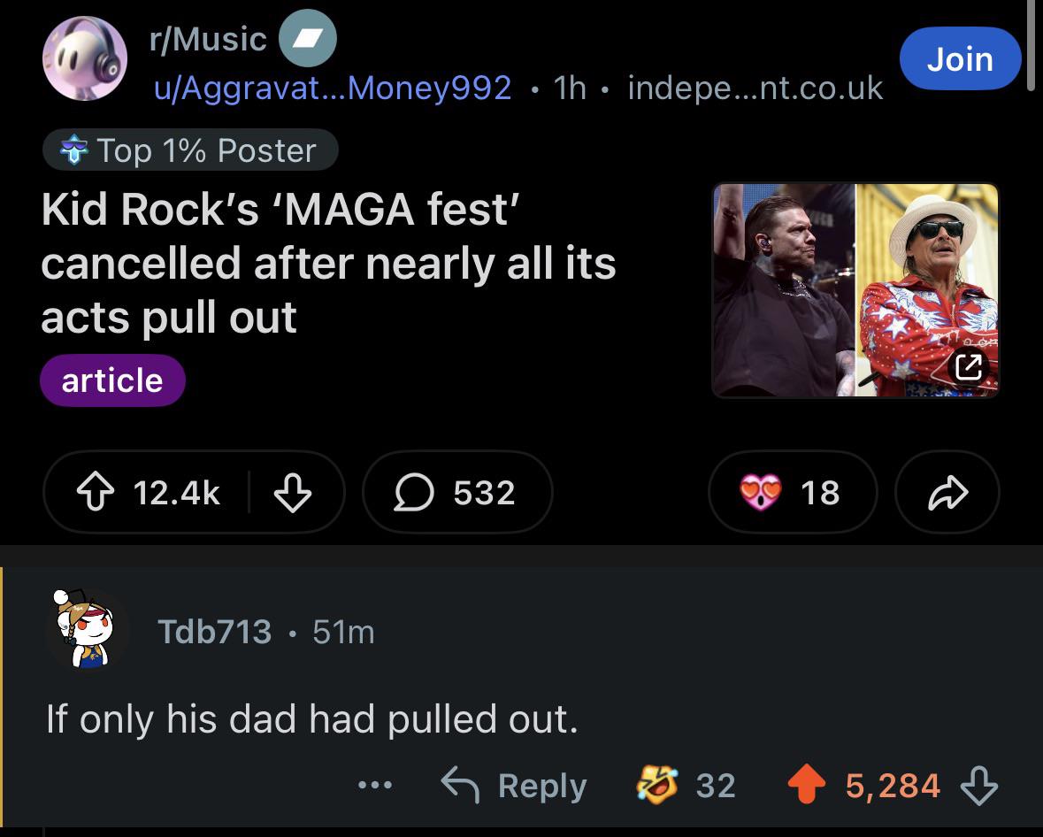Share the post using the share arrow
Image resolution: width=1043 pixels, height=837 pixels.
point(947,492)
